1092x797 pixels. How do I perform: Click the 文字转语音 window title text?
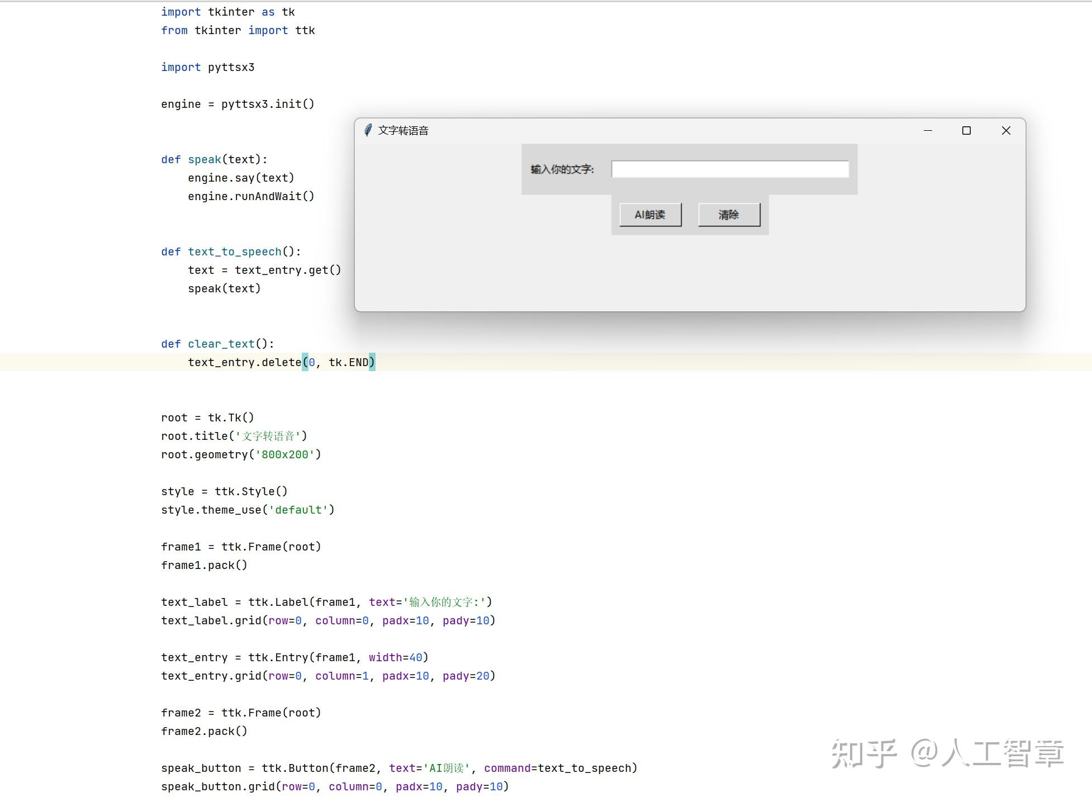coord(403,130)
